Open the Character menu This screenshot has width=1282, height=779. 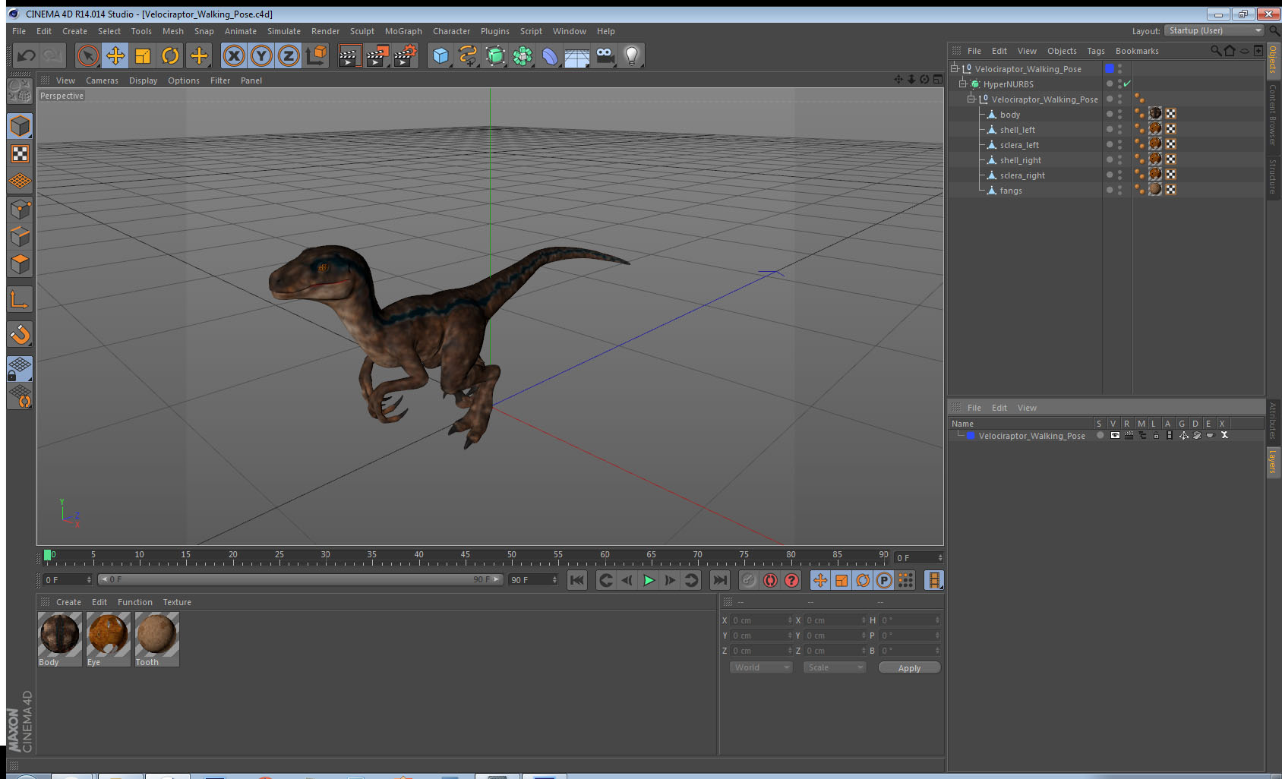(451, 31)
